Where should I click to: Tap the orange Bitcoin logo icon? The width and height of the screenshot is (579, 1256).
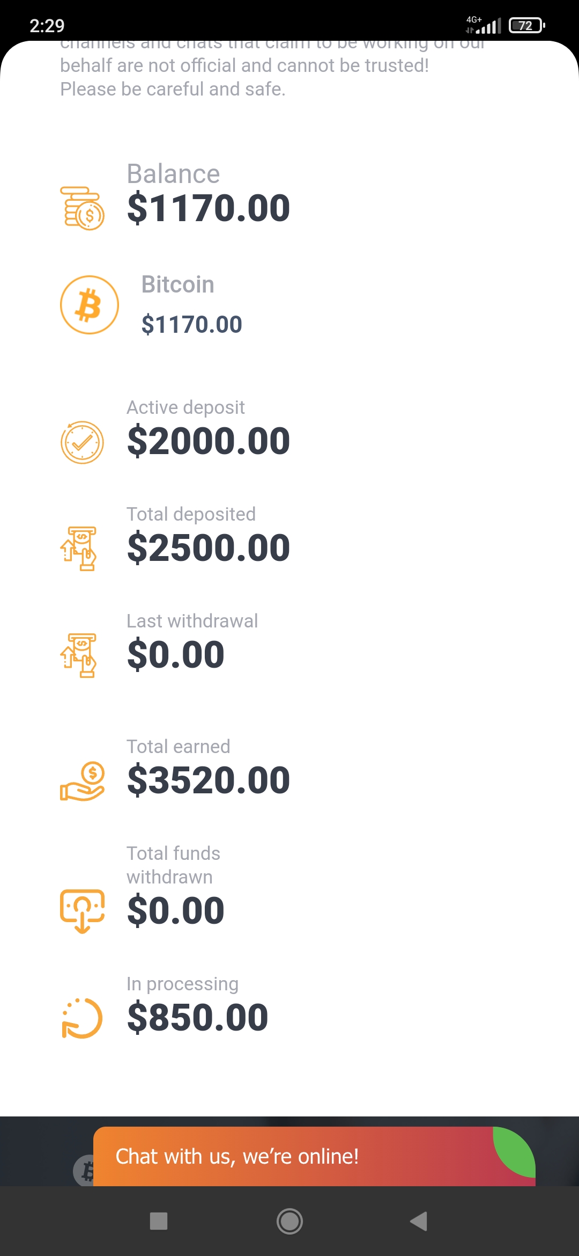pyautogui.click(x=89, y=305)
